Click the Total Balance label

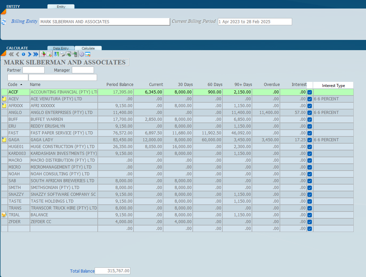tap(82, 271)
